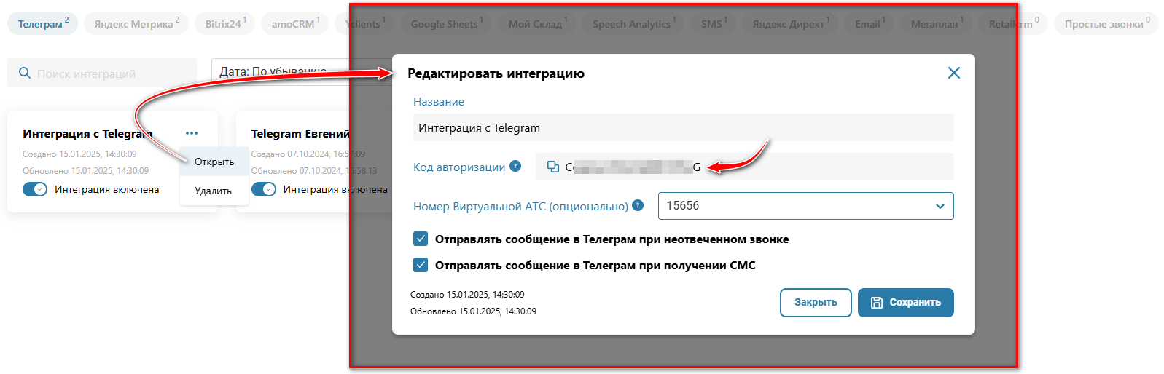Uncheck SMS received Telegram message checkbox

[x=421, y=265]
